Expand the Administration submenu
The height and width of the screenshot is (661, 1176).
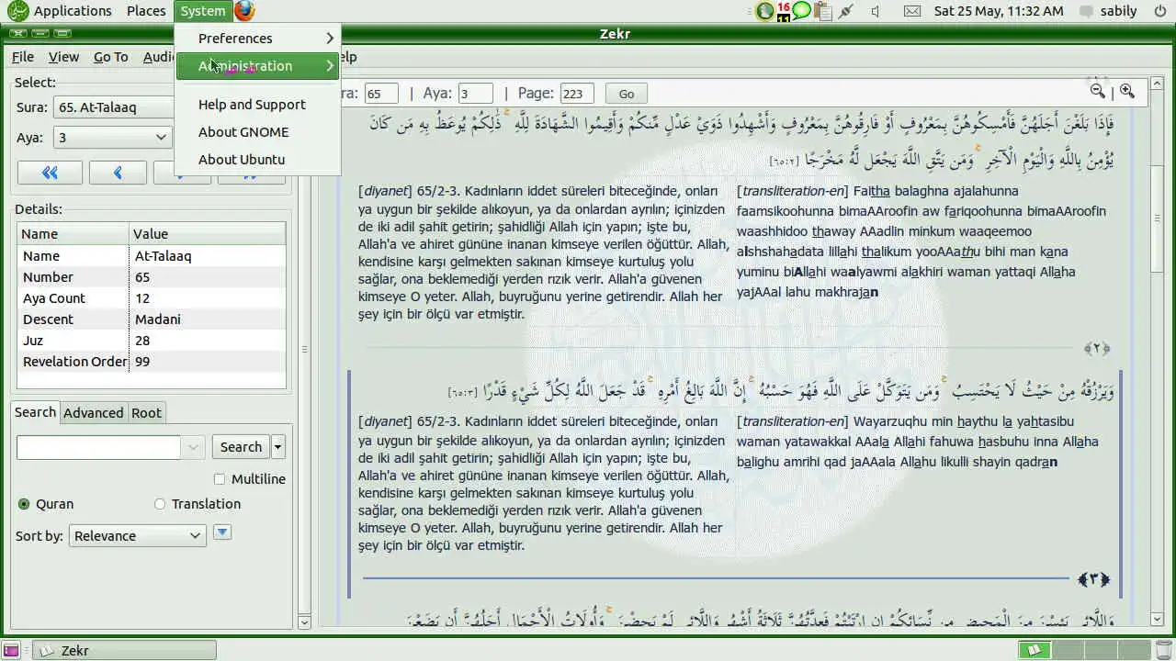(x=258, y=66)
